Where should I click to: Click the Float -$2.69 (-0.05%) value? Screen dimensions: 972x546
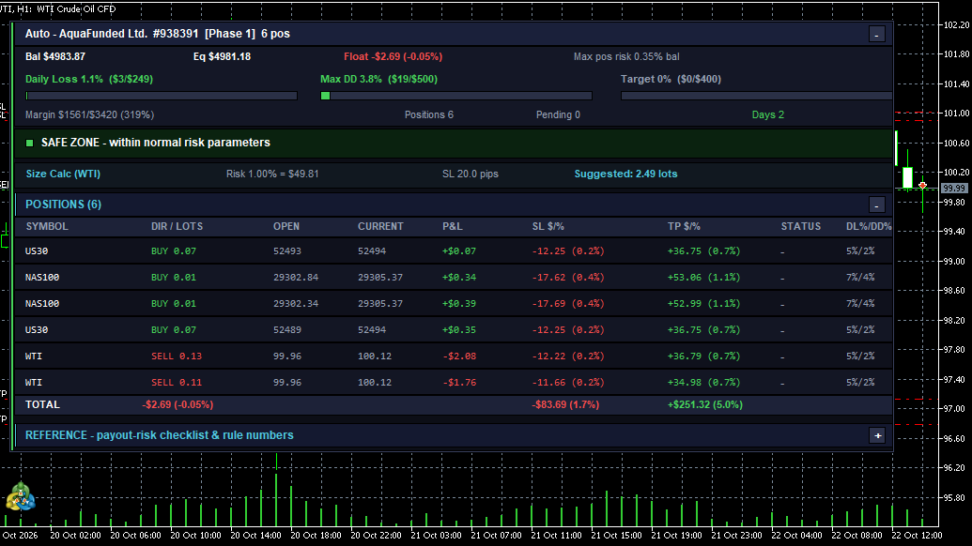pos(393,56)
